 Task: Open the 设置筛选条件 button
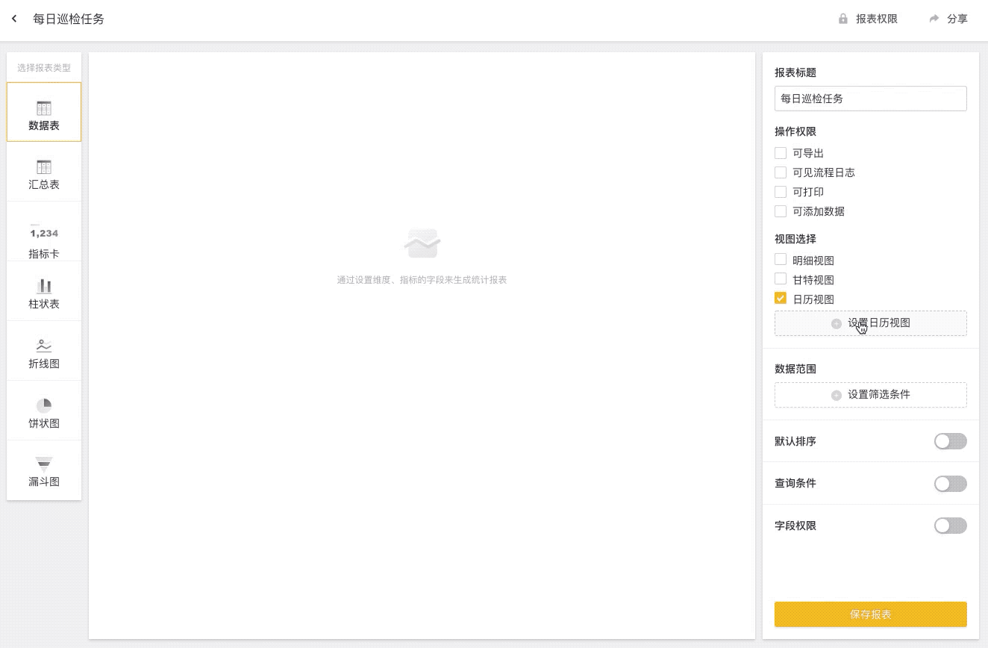(x=871, y=395)
